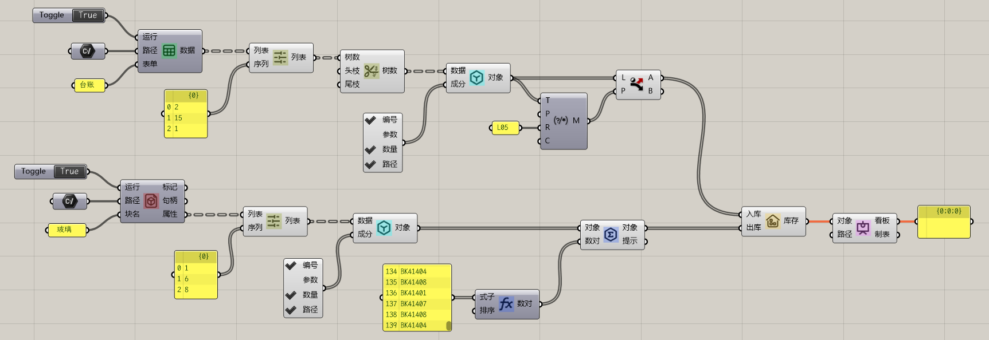The width and height of the screenshot is (989, 340).
Task: Select the L05 yellow panel
Action: coord(506,128)
